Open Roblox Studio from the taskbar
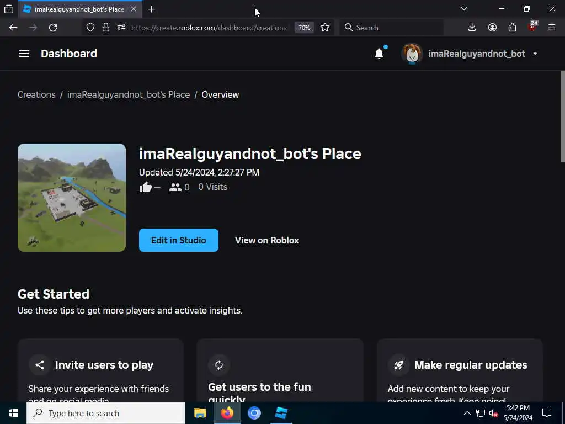 point(281,413)
